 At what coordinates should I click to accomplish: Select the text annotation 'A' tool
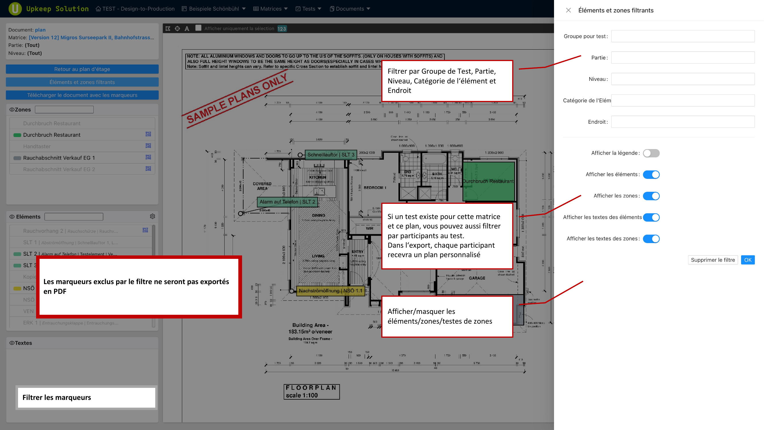pyautogui.click(x=187, y=28)
